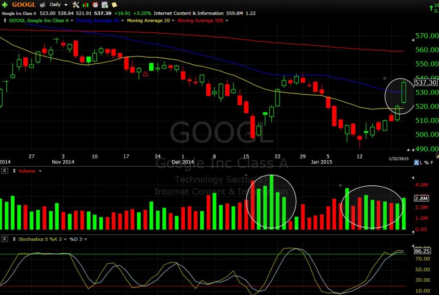Click the +3.25% percent change value
Viewport: 439px width, 295px height.
(142, 13)
